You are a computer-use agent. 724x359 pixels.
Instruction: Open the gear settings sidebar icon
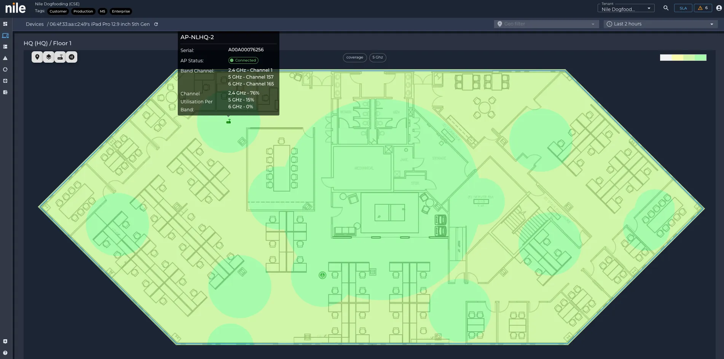[x=5, y=81]
